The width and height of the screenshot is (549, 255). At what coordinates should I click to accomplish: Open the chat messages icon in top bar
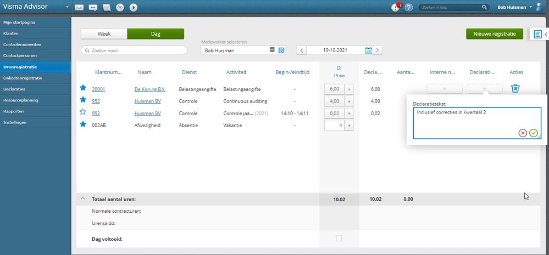93,7
